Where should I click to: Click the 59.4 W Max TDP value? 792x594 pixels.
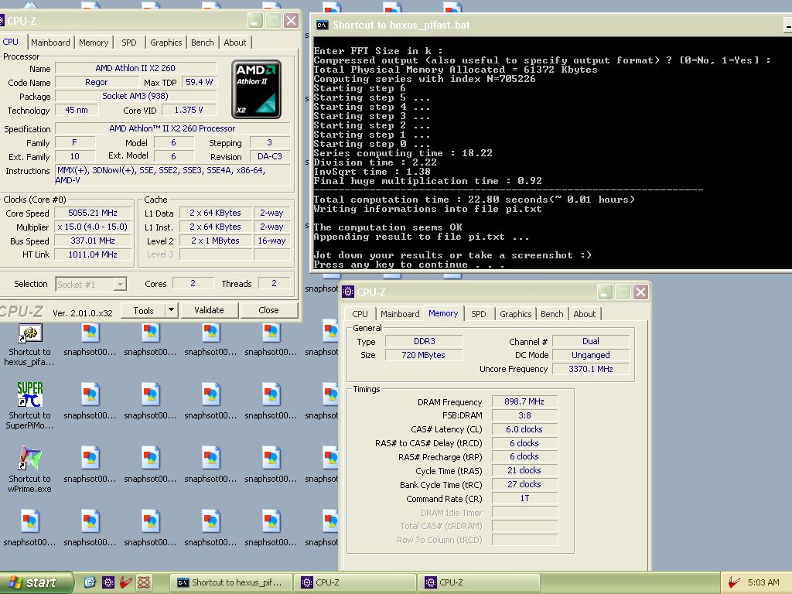(199, 82)
